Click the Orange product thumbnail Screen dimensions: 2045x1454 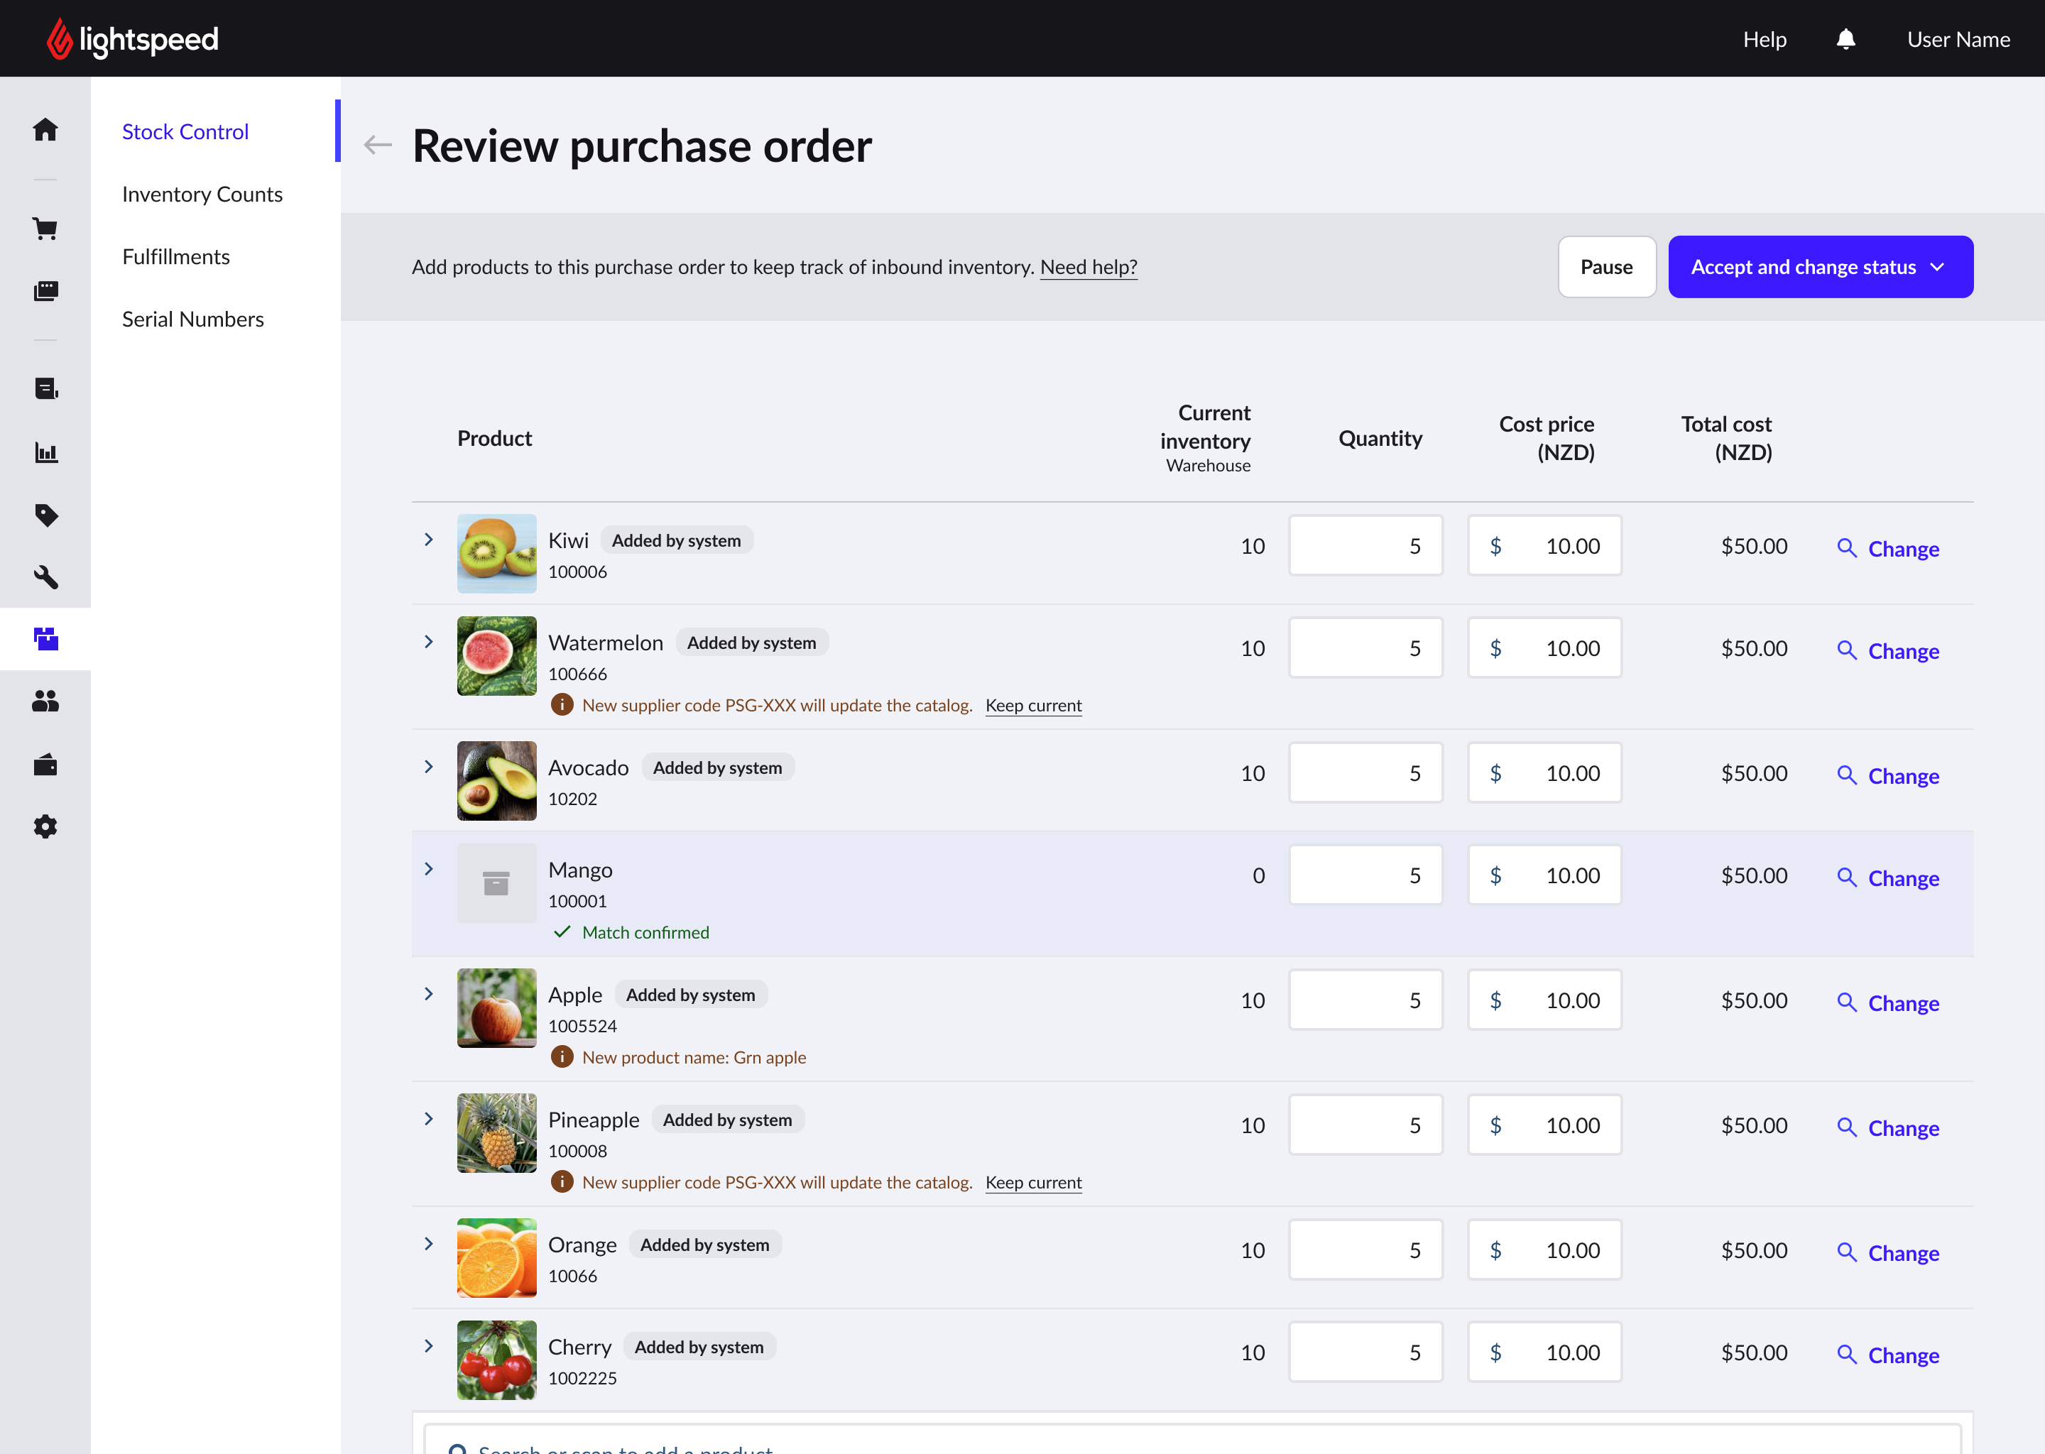tap(497, 1258)
